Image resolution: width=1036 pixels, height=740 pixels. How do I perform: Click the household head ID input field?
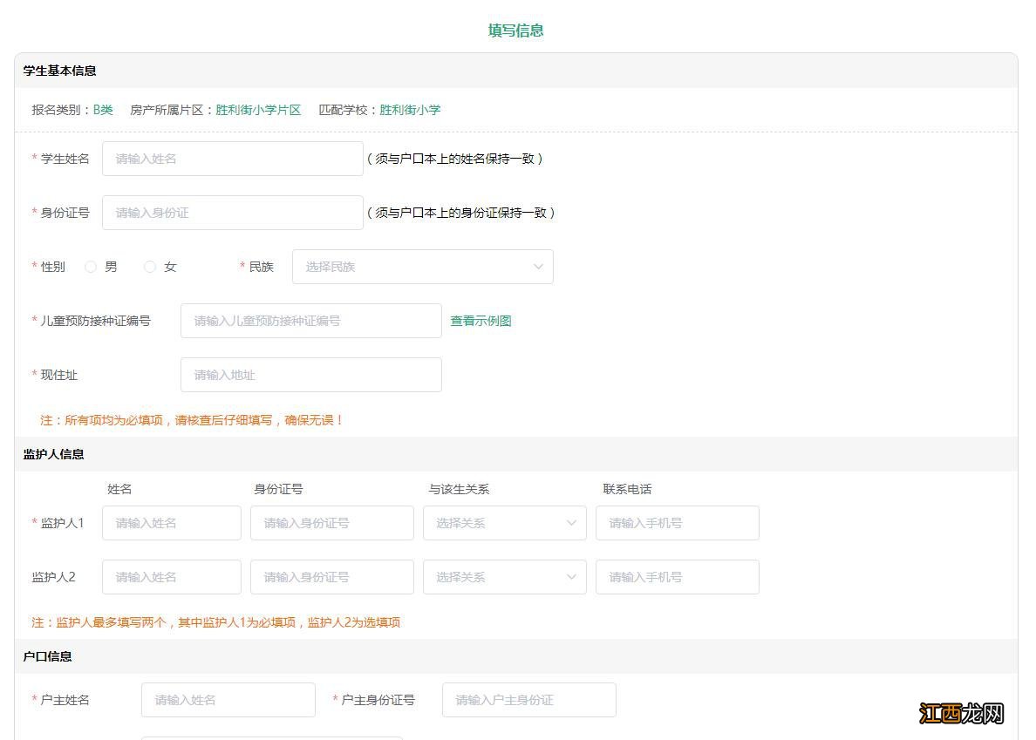tap(528, 699)
